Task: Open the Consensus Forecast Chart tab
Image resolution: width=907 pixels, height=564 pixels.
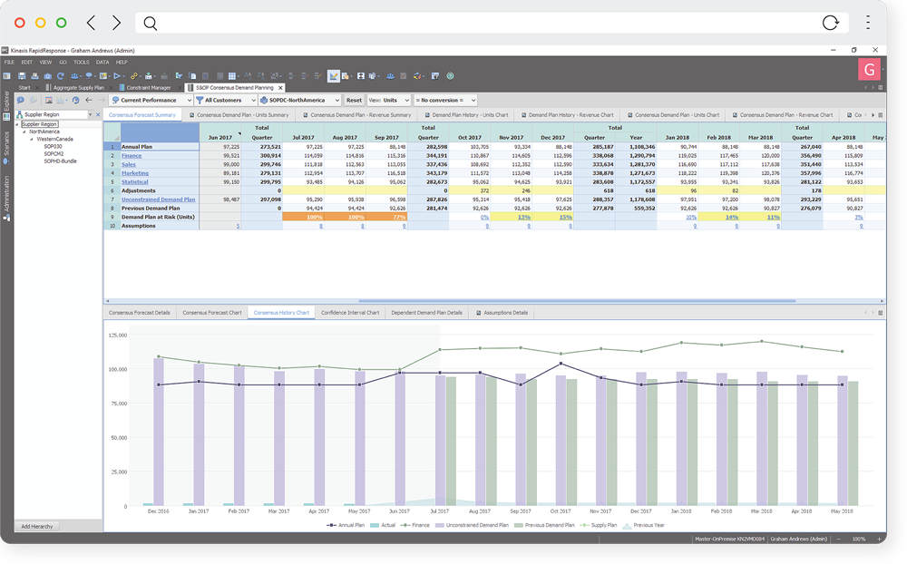Action: pos(211,313)
